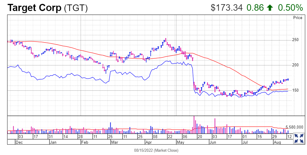Click the green up arrow beside 0.86
307x155 pixels.
[x=270, y=8]
